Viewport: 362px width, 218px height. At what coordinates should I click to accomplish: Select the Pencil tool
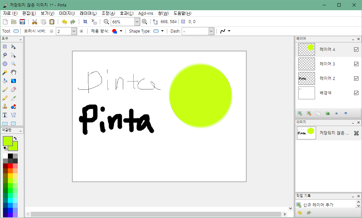point(5,98)
